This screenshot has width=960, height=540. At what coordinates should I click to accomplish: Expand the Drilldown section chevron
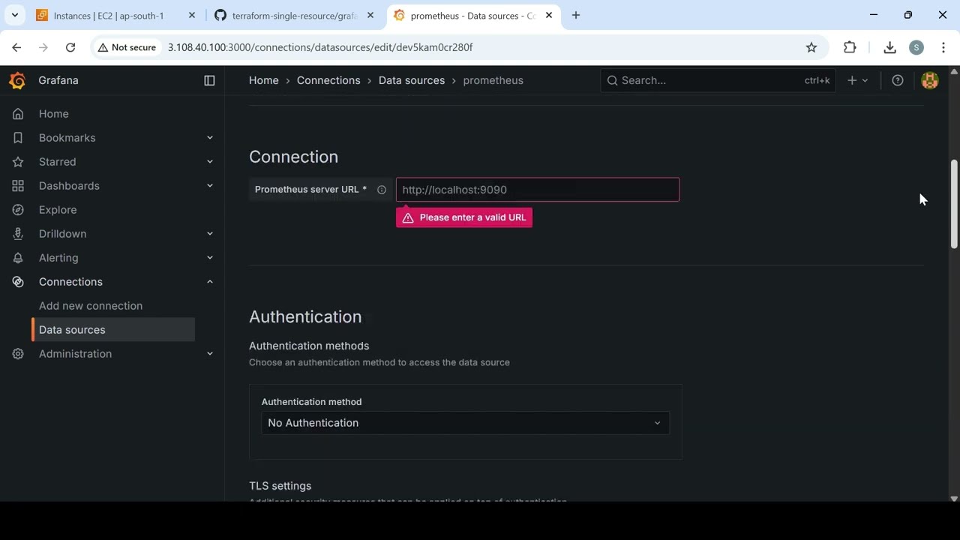[210, 234]
